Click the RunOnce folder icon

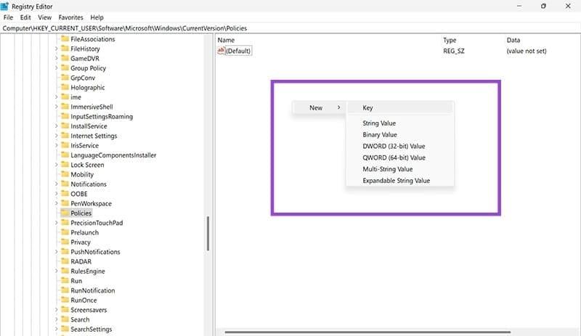coord(65,300)
